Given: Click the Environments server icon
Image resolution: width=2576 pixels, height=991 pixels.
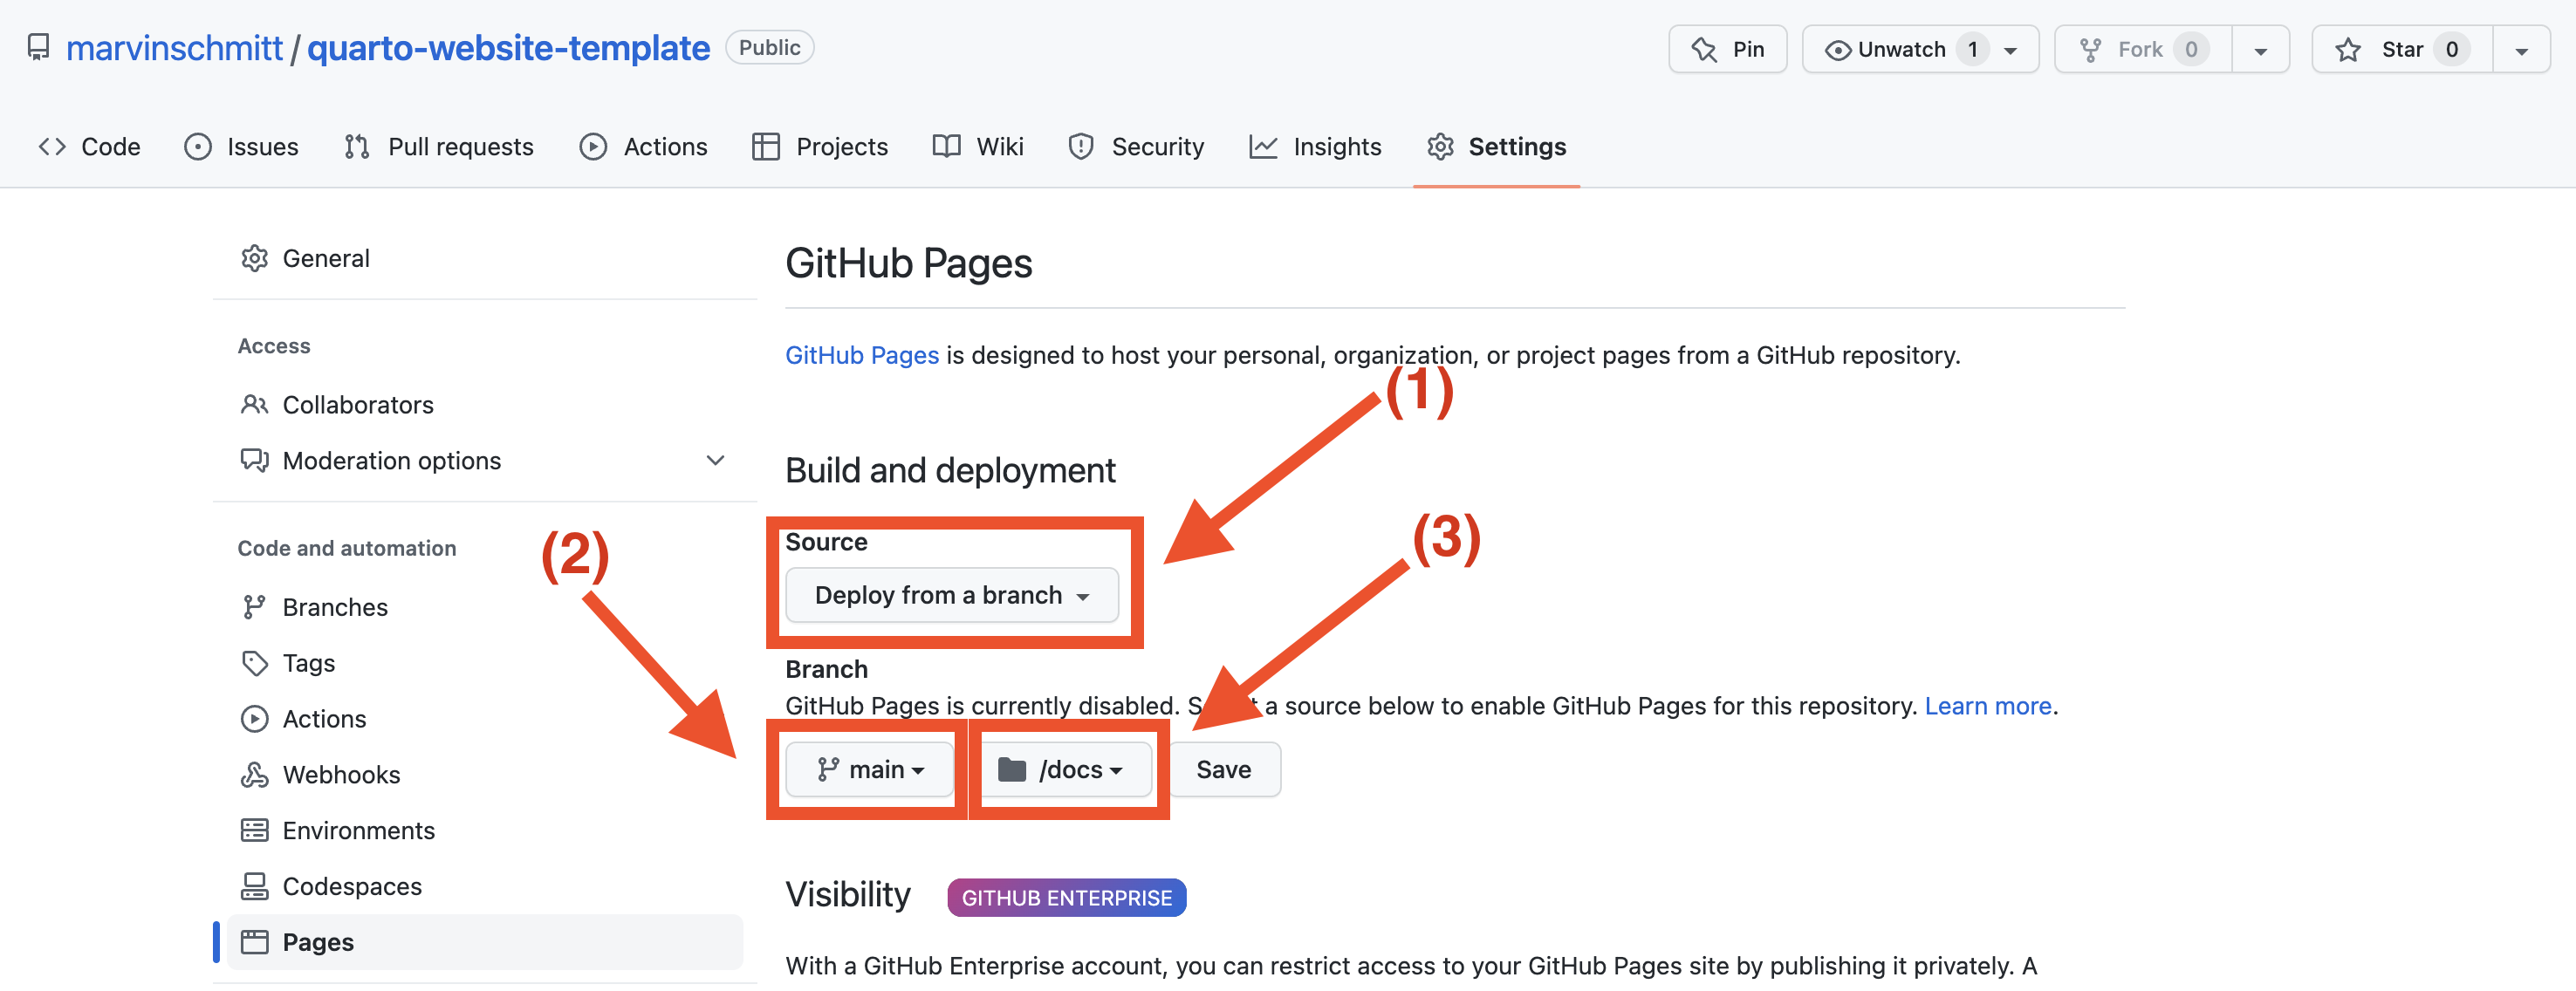Looking at the screenshot, I should (x=254, y=831).
